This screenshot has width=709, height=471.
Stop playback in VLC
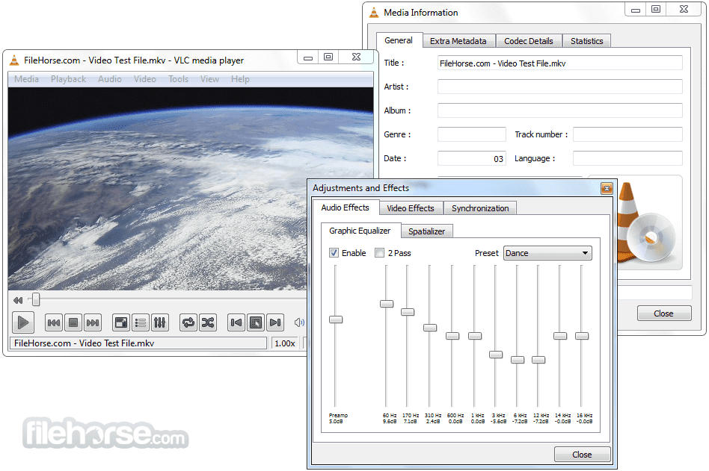[73, 322]
